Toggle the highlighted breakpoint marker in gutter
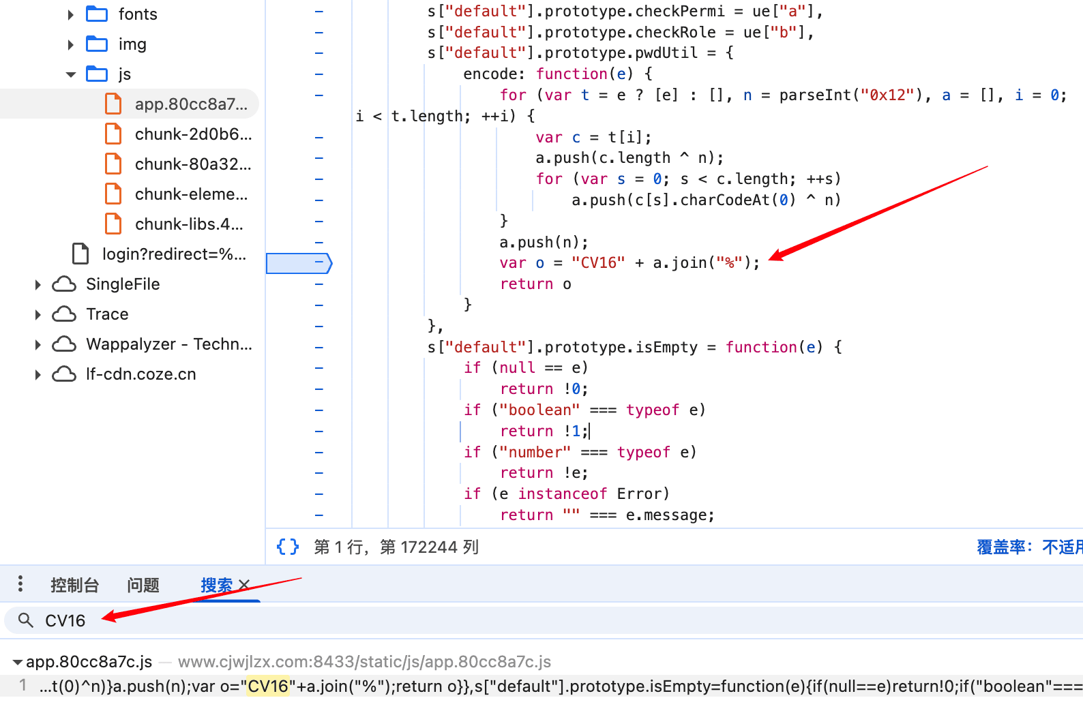Screen dimensions: 1083x713 [299, 263]
